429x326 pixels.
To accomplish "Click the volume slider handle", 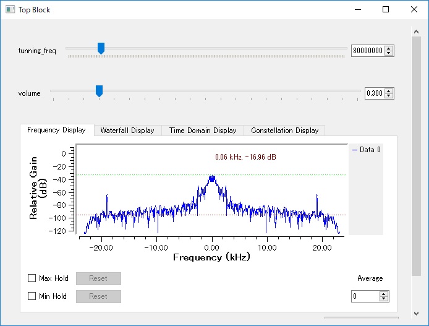I will (x=99, y=91).
